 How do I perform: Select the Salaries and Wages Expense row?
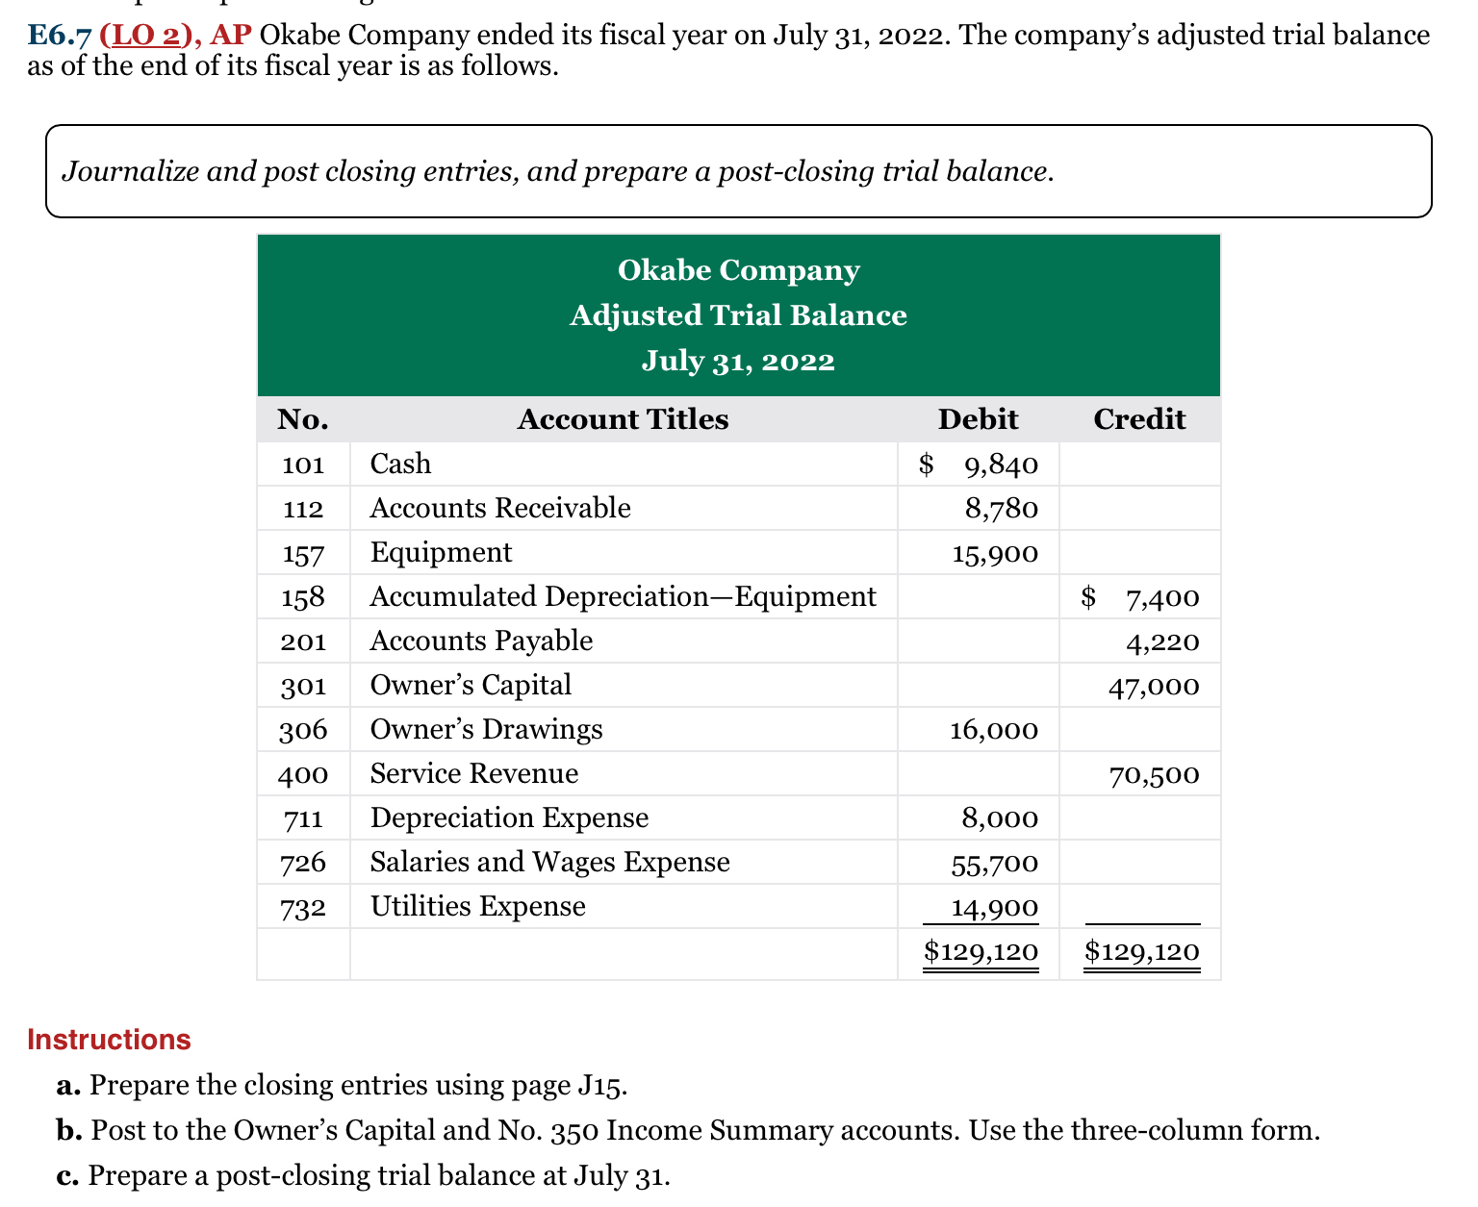click(x=549, y=862)
